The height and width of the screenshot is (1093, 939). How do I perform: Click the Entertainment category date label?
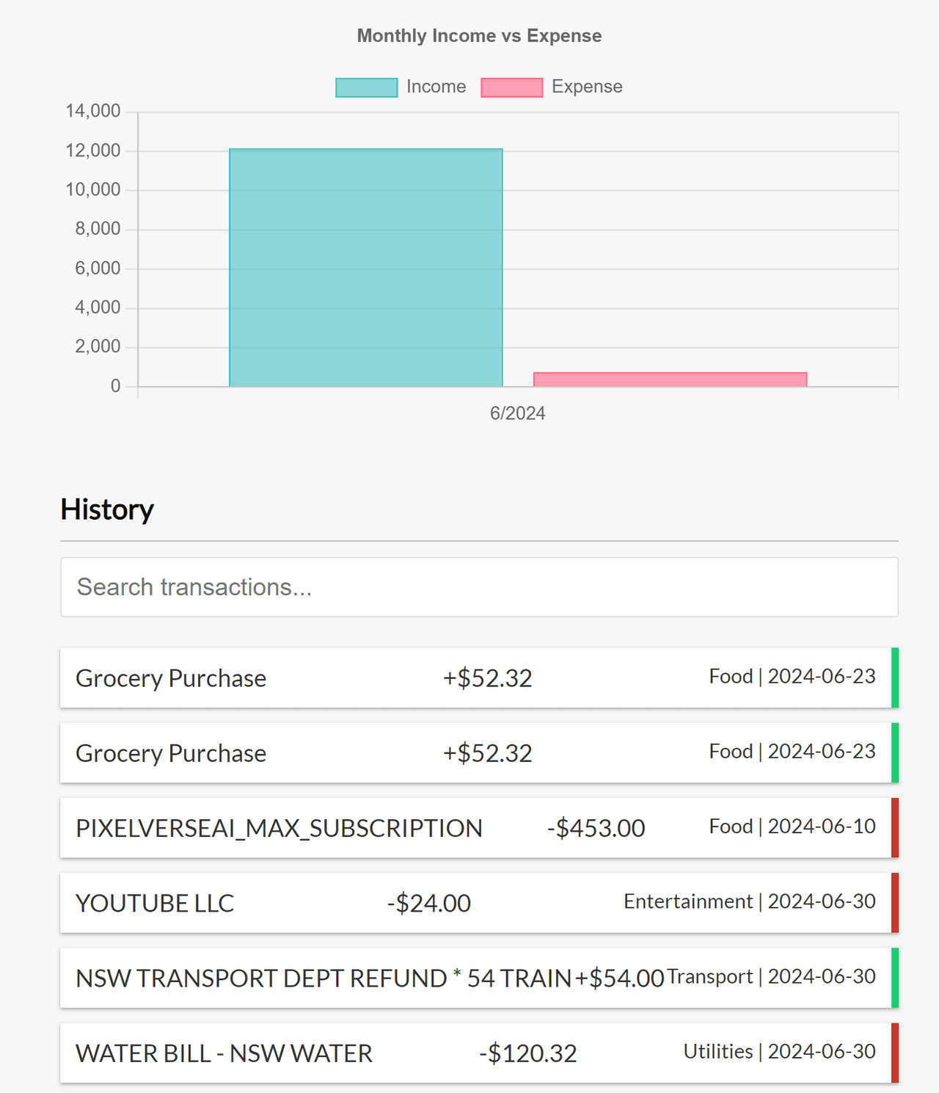tap(749, 901)
